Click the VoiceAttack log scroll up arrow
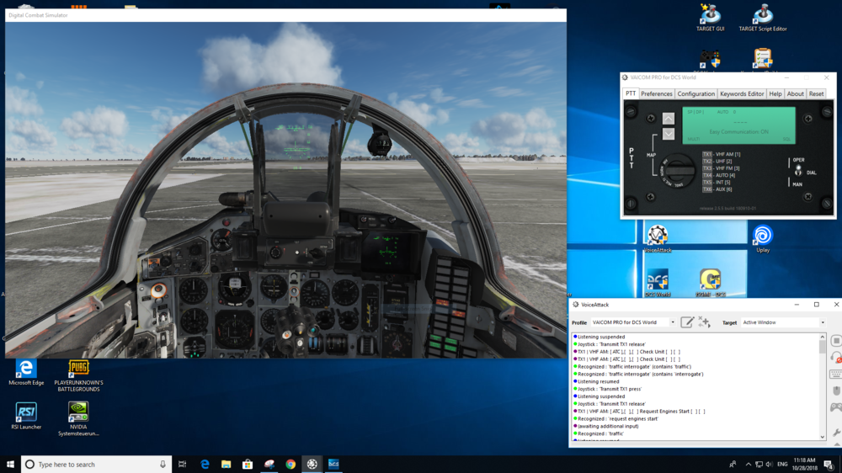This screenshot has width=842, height=473. 822,337
